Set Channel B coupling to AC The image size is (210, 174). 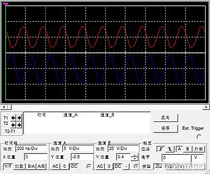(x=100, y=166)
